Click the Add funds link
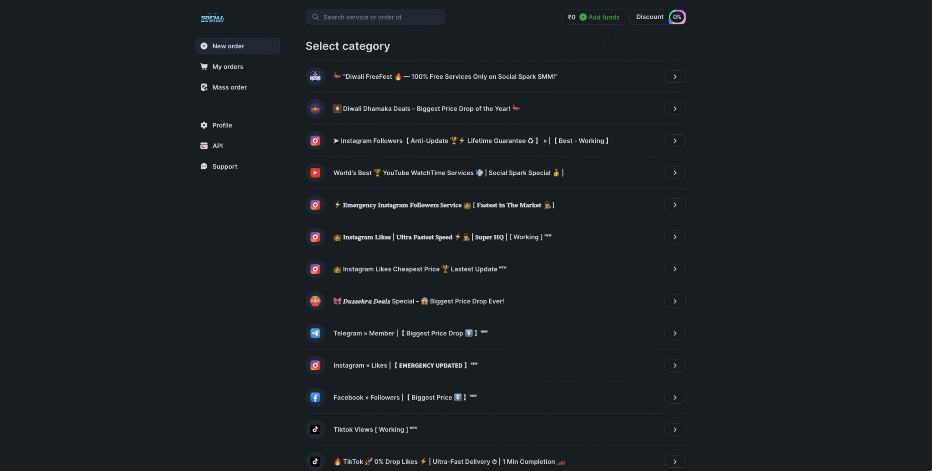932x471 pixels. click(603, 17)
